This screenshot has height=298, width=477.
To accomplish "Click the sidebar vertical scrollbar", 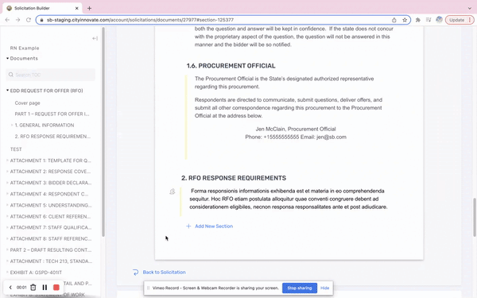I will coord(103,132).
